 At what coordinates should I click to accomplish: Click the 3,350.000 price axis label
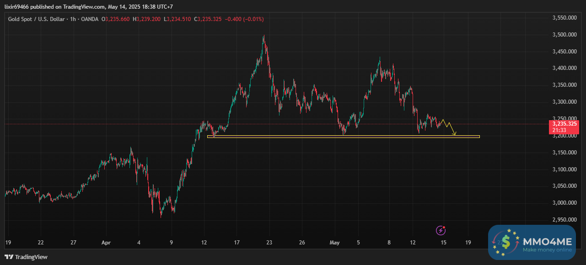(x=564, y=85)
